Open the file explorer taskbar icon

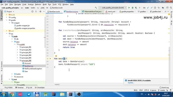pyautogui.click(x=62, y=94)
